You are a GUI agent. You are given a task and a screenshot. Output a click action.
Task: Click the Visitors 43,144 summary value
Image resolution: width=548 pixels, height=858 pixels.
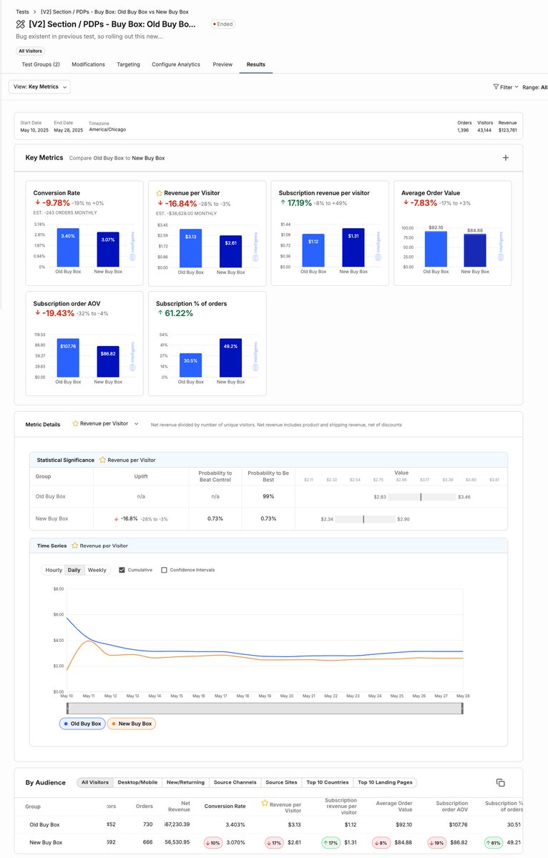[485, 131]
